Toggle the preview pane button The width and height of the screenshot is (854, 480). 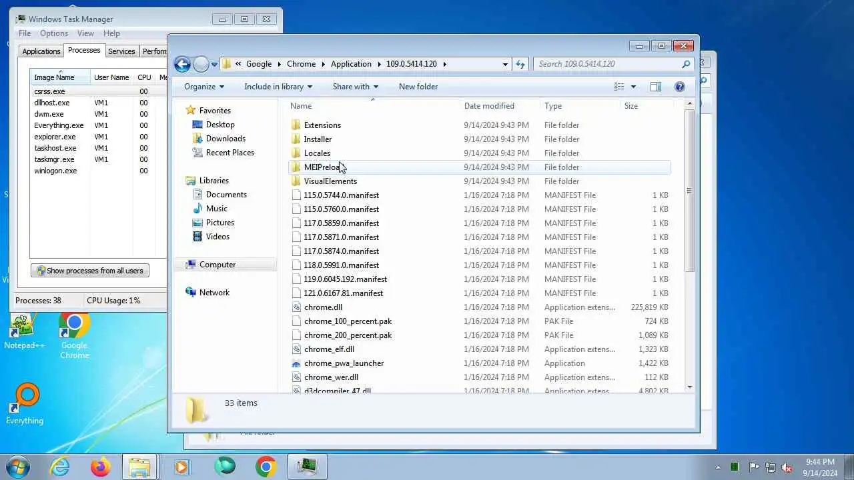pos(656,87)
